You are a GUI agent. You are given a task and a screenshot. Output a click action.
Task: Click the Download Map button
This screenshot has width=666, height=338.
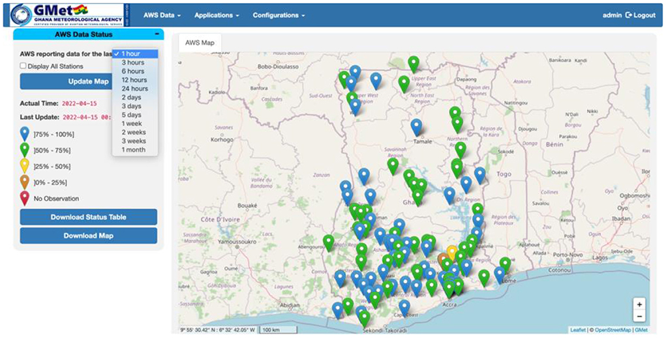point(88,235)
